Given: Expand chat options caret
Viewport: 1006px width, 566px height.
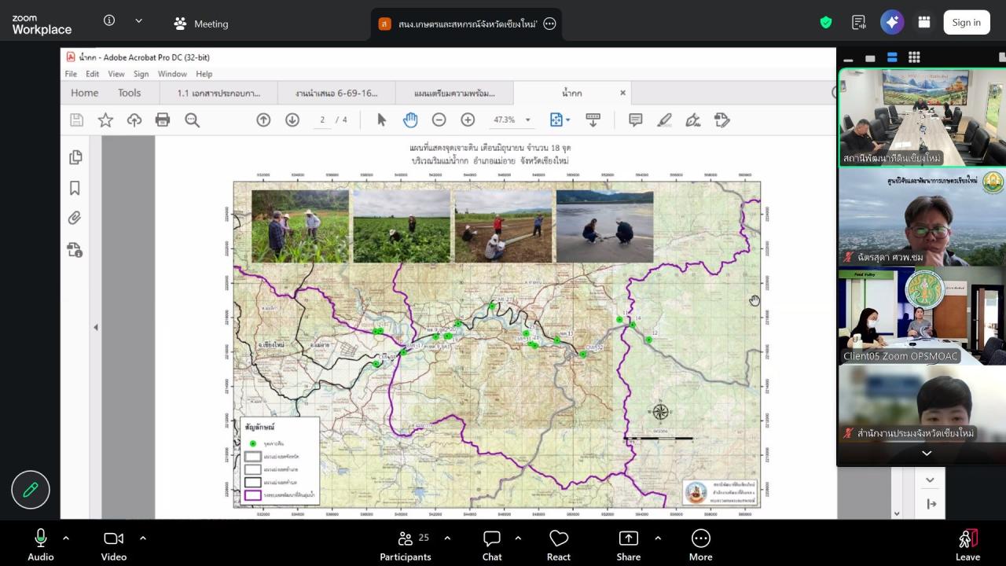Looking at the screenshot, I should (x=518, y=538).
